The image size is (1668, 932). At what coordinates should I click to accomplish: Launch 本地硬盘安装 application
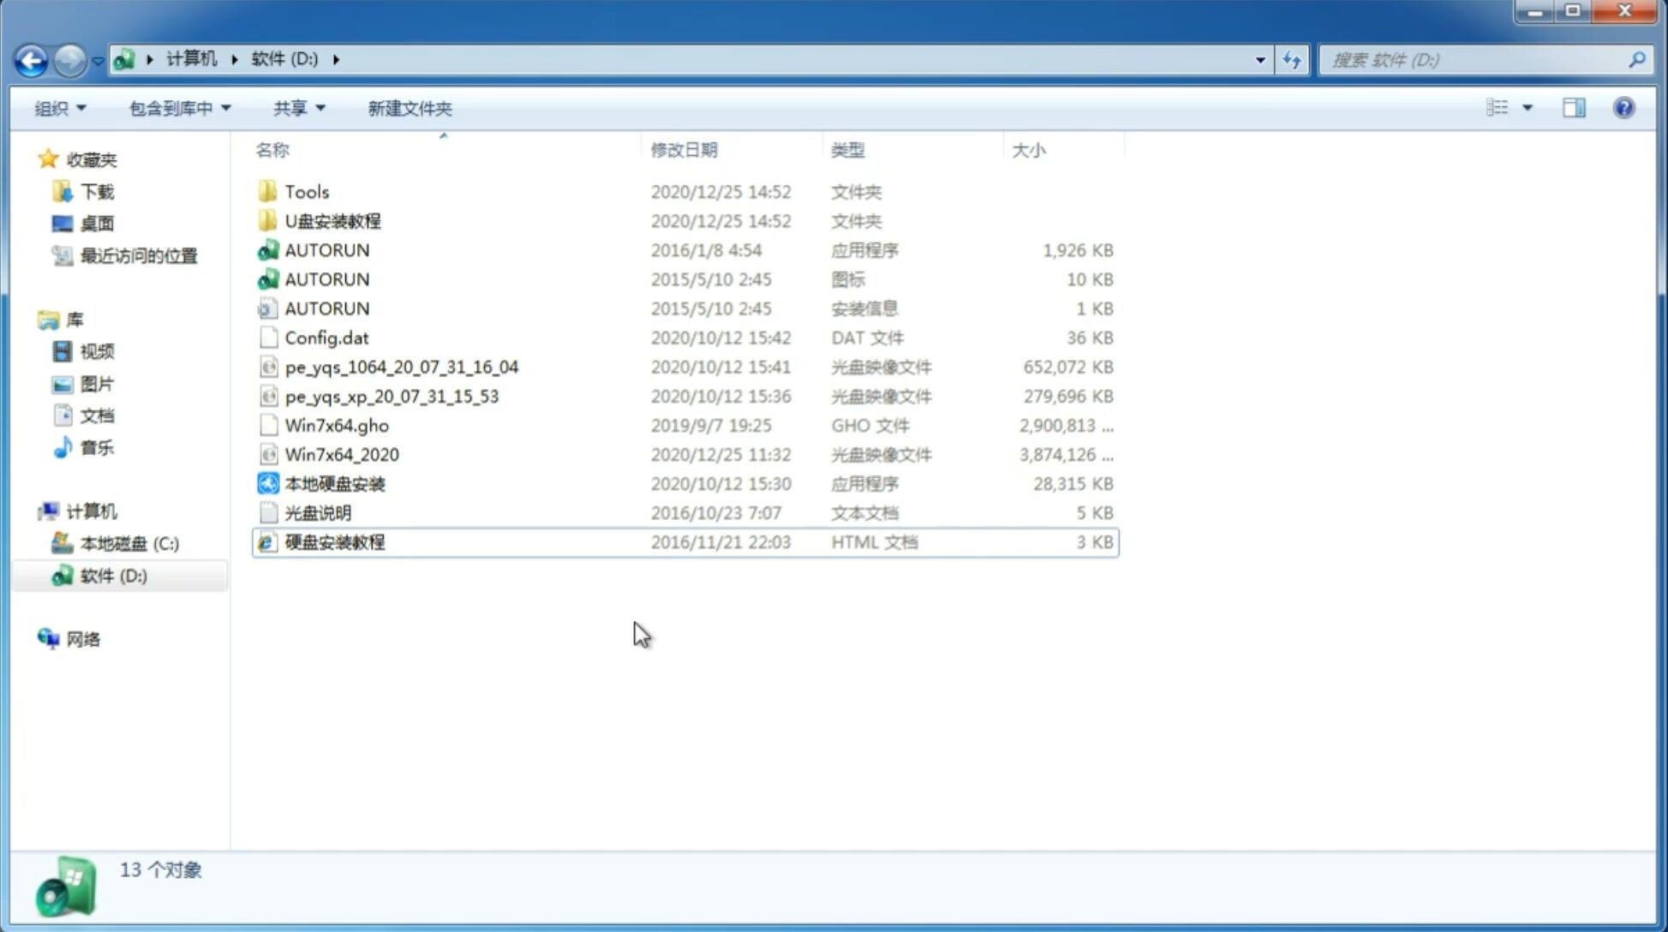334,483
